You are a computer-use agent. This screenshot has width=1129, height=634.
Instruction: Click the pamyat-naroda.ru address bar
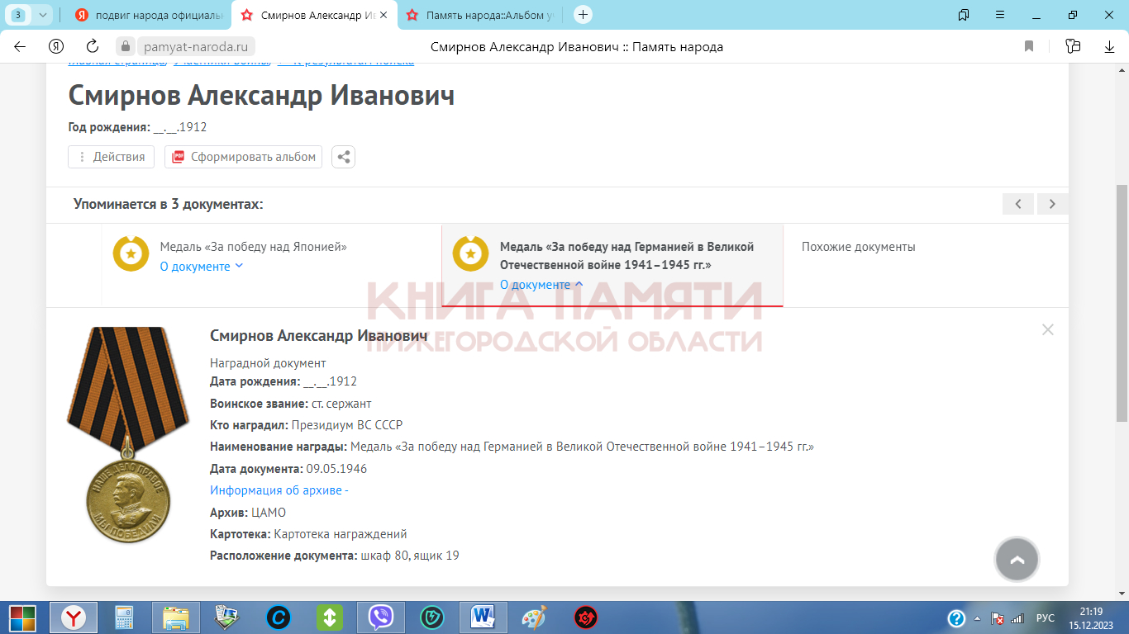pos(194,47)
